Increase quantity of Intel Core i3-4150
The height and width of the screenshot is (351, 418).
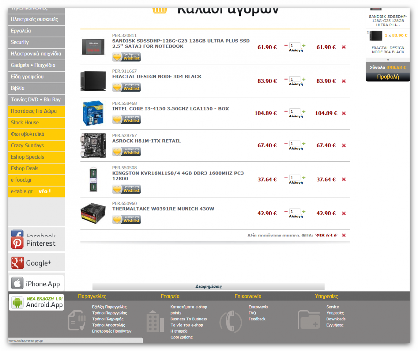304,111
